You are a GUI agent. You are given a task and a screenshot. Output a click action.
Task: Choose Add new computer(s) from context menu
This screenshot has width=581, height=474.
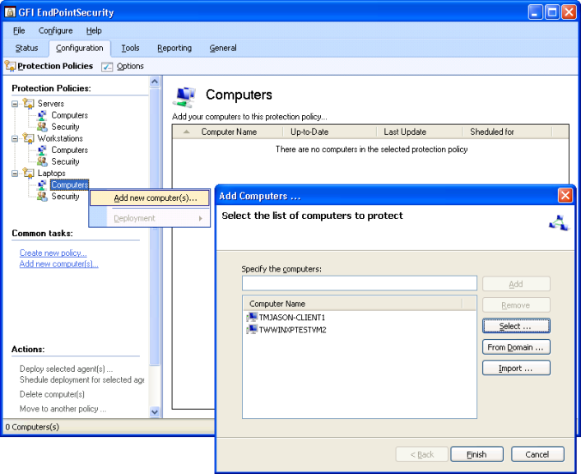coord(150,197)
